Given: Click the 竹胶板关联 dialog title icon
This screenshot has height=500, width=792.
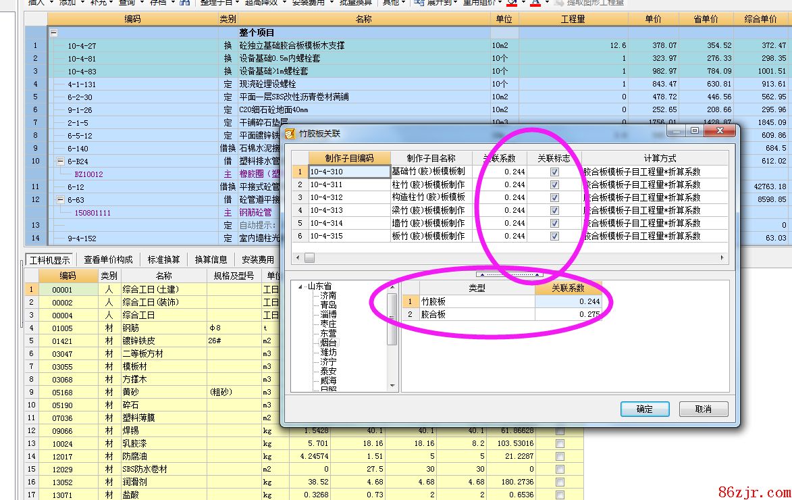Looking at the screenshot, I should tap(290, 134).
